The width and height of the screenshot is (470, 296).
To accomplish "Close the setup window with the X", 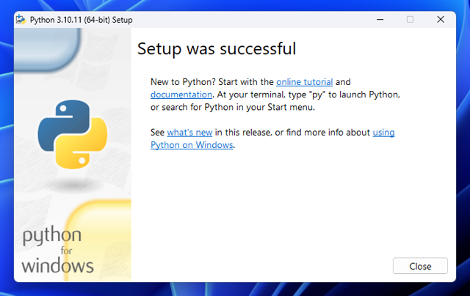I will (441, 20).
